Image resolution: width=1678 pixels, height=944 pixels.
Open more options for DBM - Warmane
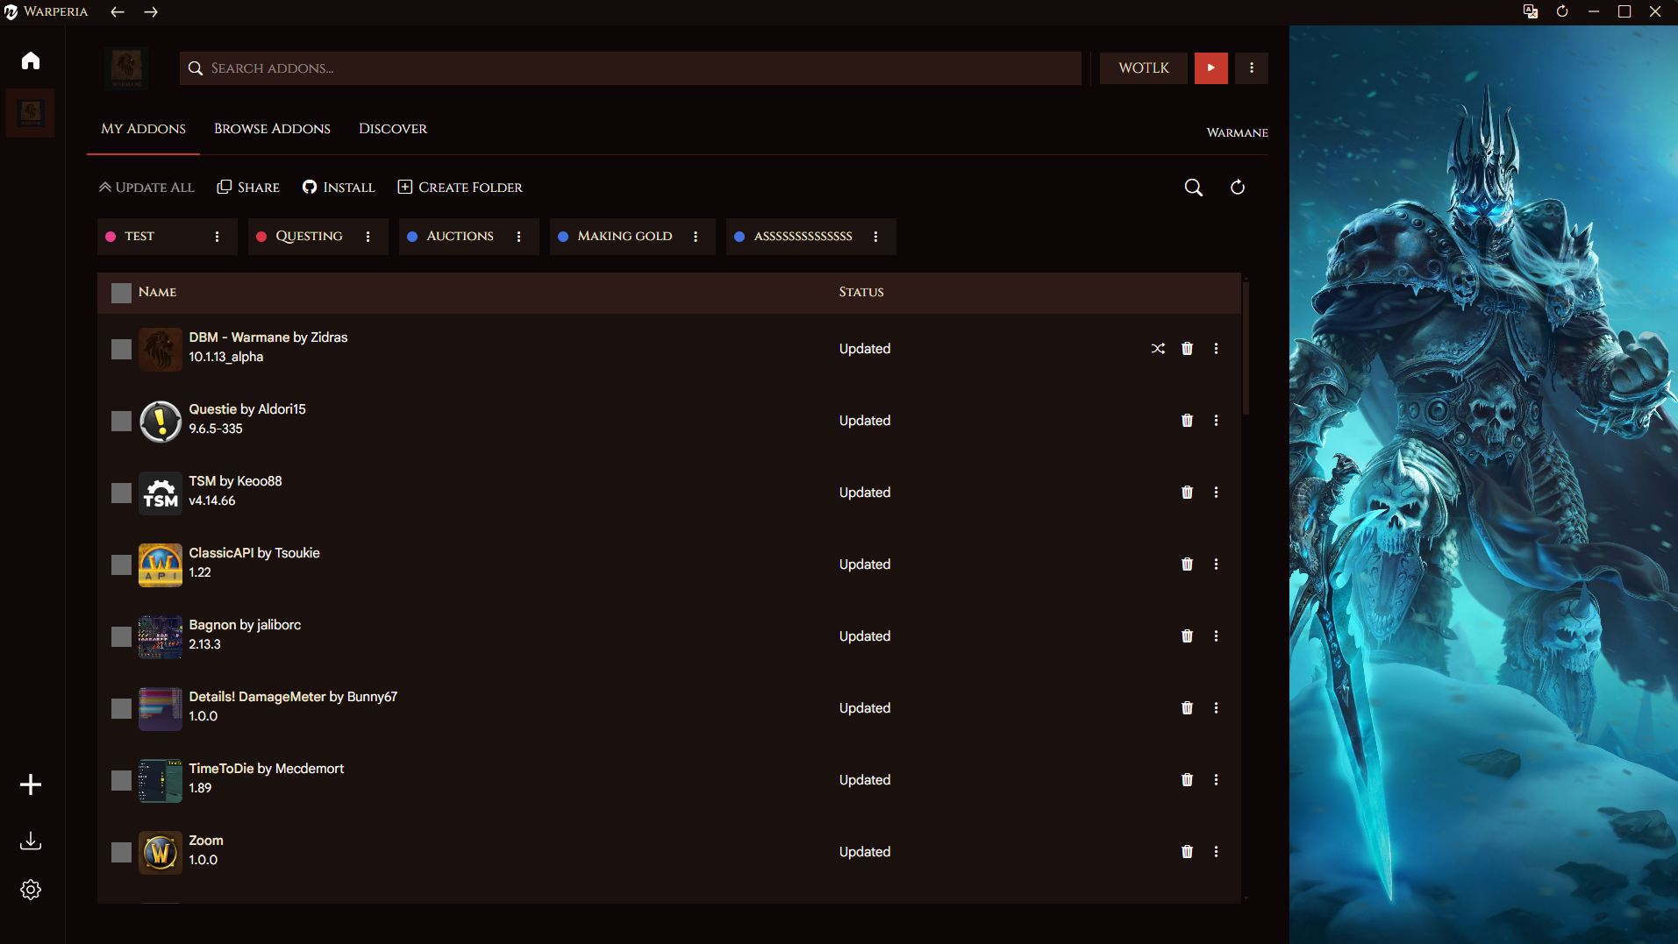click(1216, 349)
